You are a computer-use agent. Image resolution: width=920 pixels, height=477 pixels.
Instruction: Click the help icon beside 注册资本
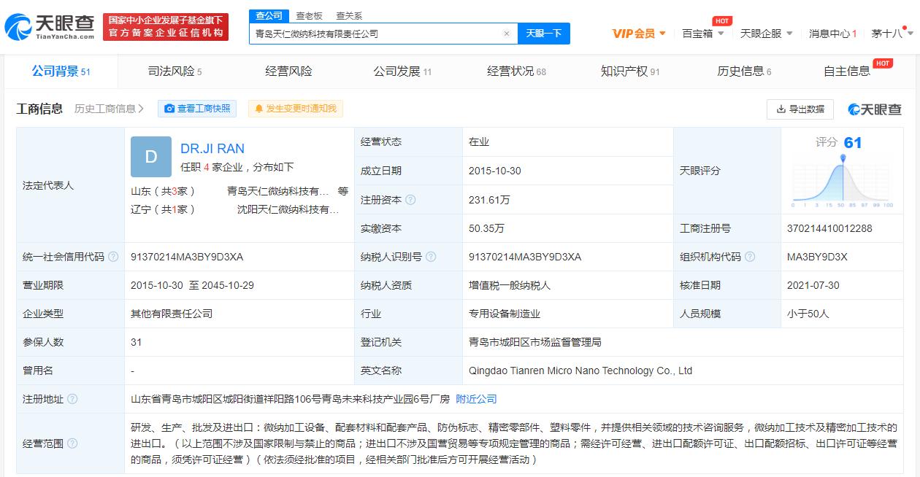410,199
